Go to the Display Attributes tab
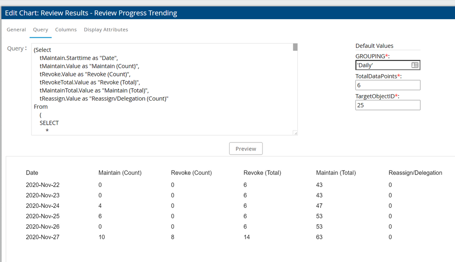 pyautogui.click(x=106, y=30)
